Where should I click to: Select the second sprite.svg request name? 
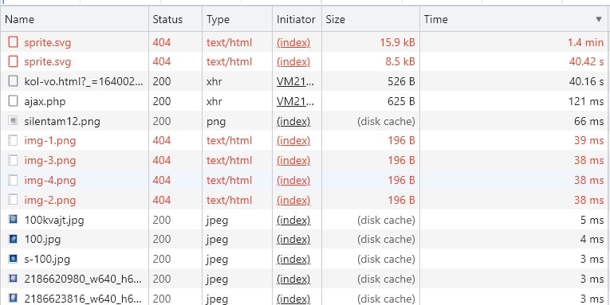point(48,62)
